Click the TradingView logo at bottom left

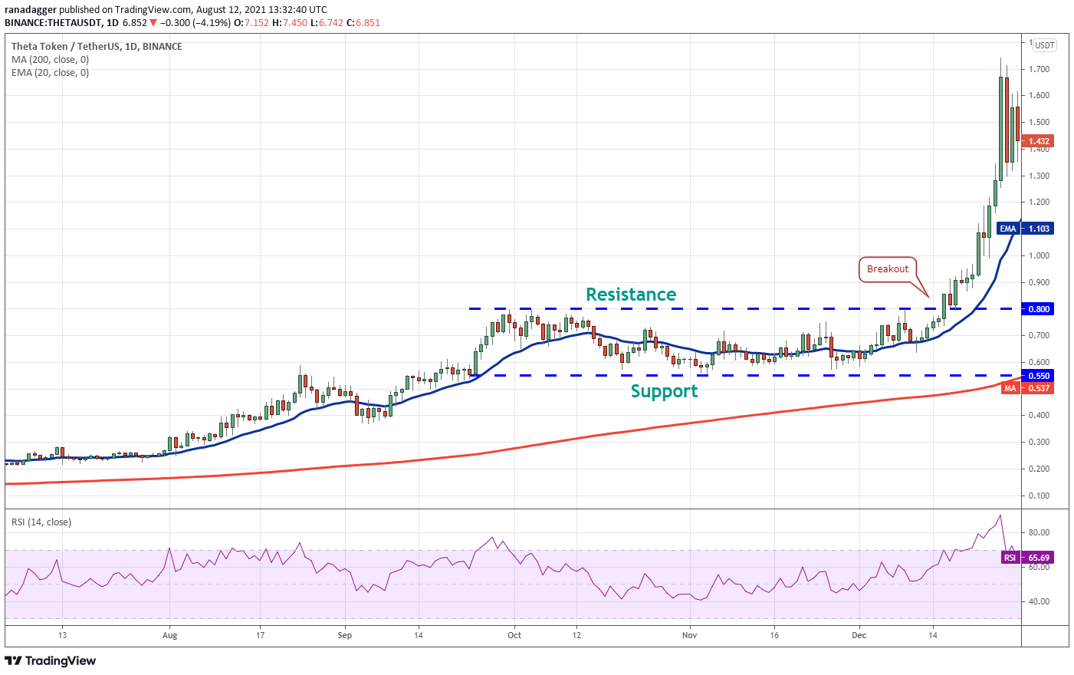pos(51,660)
